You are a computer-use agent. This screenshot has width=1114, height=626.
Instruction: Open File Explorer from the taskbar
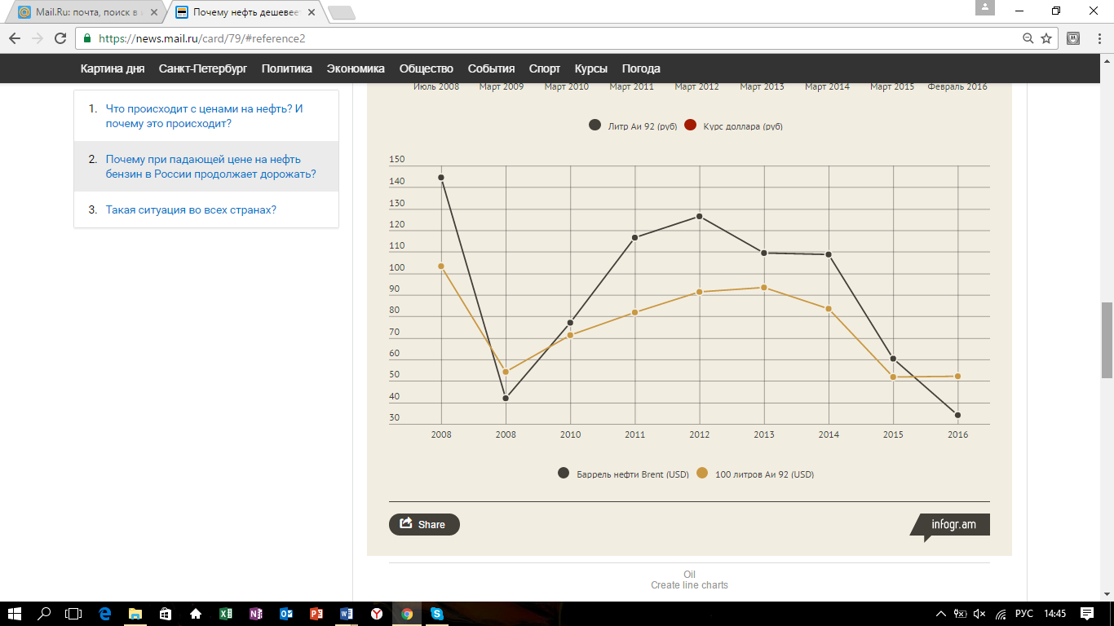[135, 614]
